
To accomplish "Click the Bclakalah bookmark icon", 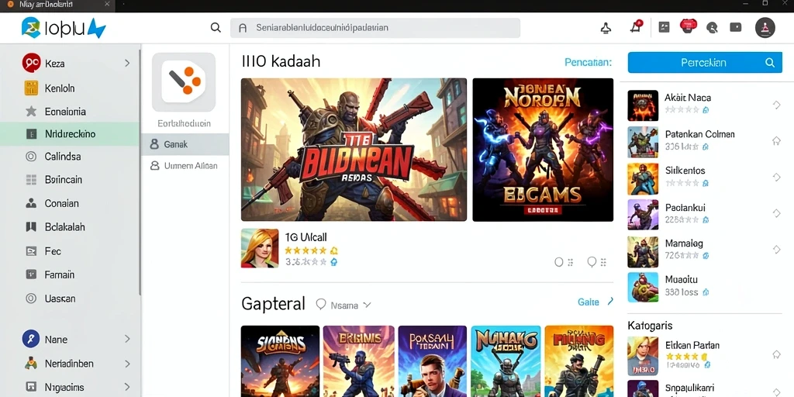I will [x=31, y=227].
